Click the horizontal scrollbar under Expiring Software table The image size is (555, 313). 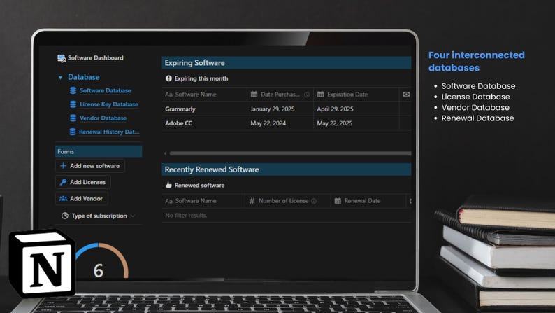pyautogui.click(x=290, y=153)
